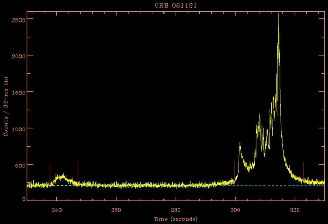This screenshot has width=328, height=224.
Task: Click the plot title GRB 061121
Action: tap(175, 5)
